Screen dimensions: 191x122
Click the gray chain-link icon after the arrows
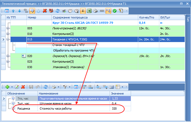26,11
